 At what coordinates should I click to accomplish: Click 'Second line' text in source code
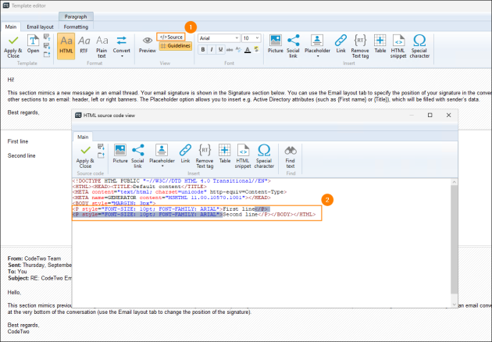click(240, 215)
